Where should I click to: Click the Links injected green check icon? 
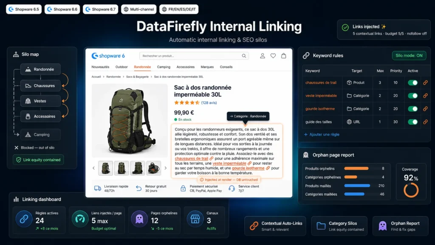(345, 28)
